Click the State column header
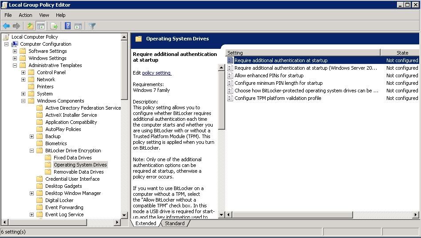 click(x=402, y=53)
